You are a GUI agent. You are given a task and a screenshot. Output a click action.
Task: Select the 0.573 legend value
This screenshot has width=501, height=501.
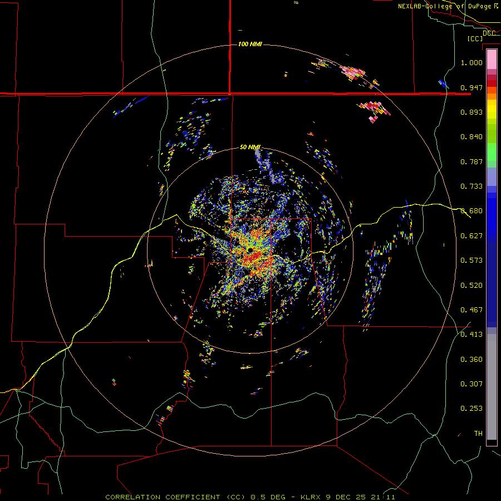(x=471, y=261)
